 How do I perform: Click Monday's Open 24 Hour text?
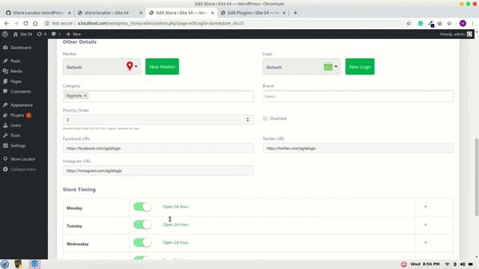[176, 207]
